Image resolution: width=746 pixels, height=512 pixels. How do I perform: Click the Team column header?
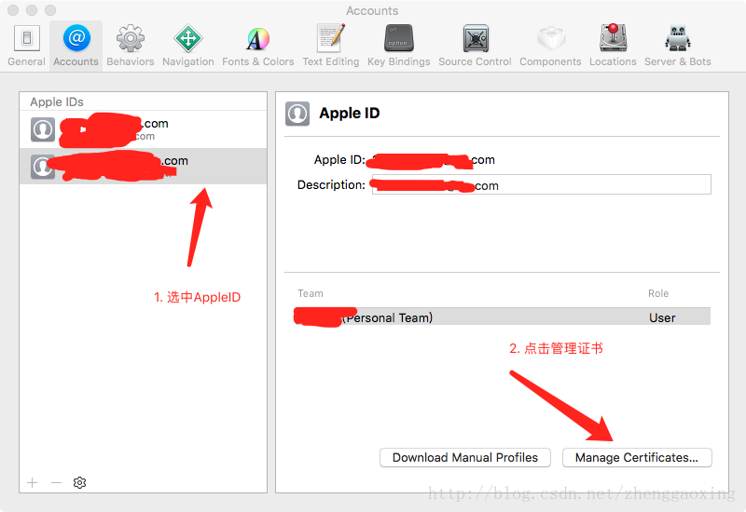tap(311, 293)
